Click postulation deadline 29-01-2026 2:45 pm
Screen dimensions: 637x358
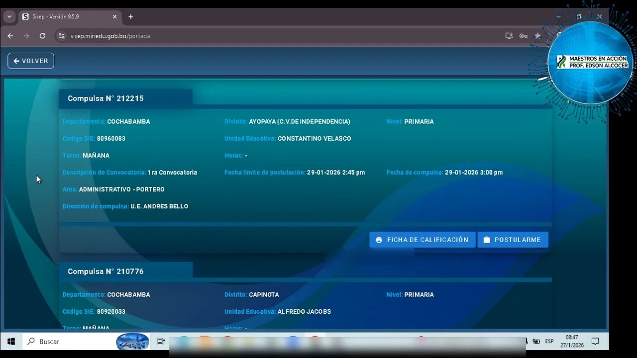336,173
